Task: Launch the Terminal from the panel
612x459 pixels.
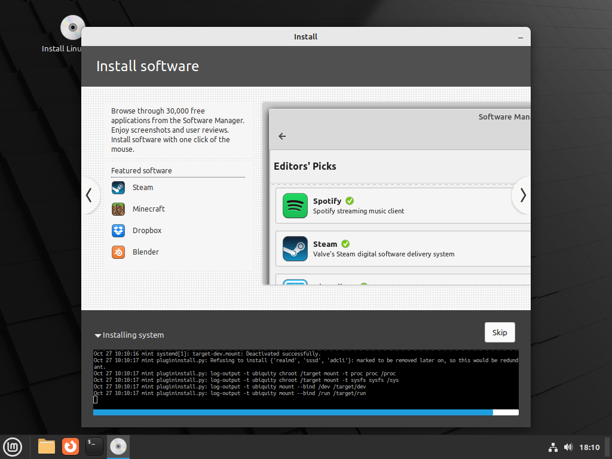Action: pos(94,446)
